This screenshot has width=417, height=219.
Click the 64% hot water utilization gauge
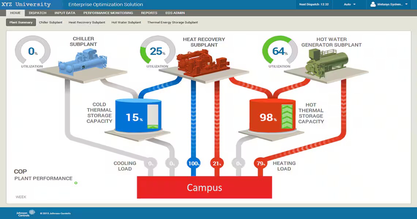(279, 51)
